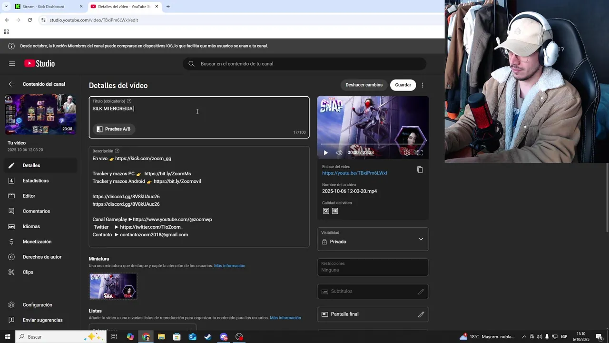
Task: Click the Windows taskbar search box
Action: (60, 337)
